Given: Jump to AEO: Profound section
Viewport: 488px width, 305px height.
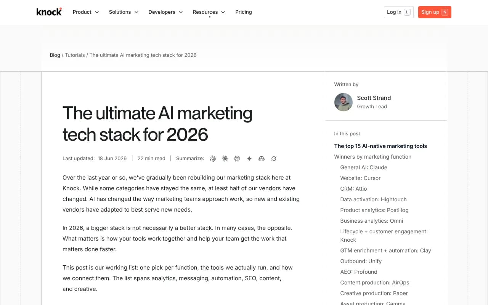Looking at the screenshot, I should tap(359, 272).
